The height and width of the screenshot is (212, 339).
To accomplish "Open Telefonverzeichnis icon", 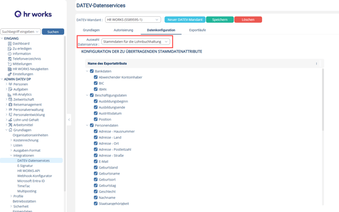I will click(10, 59).
